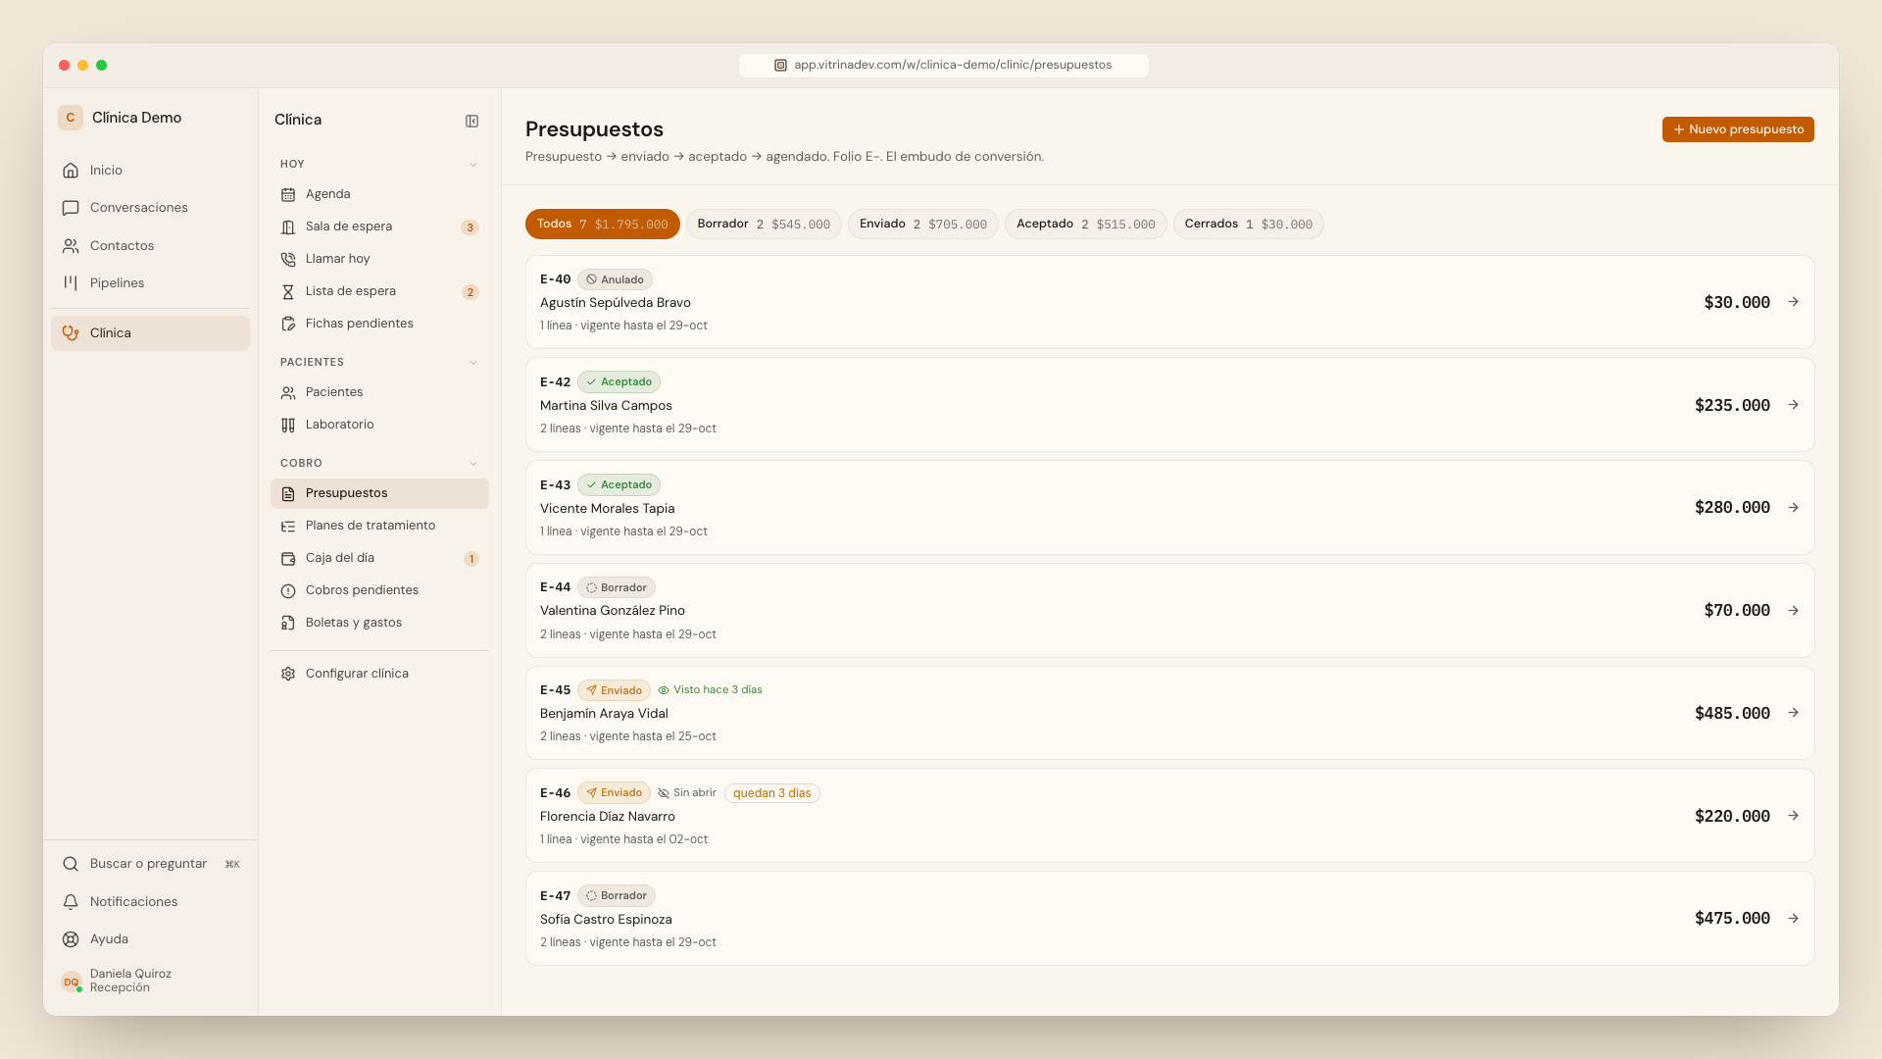
Task: Open Caja del día wallet icon
Action: tap(288, 558)
